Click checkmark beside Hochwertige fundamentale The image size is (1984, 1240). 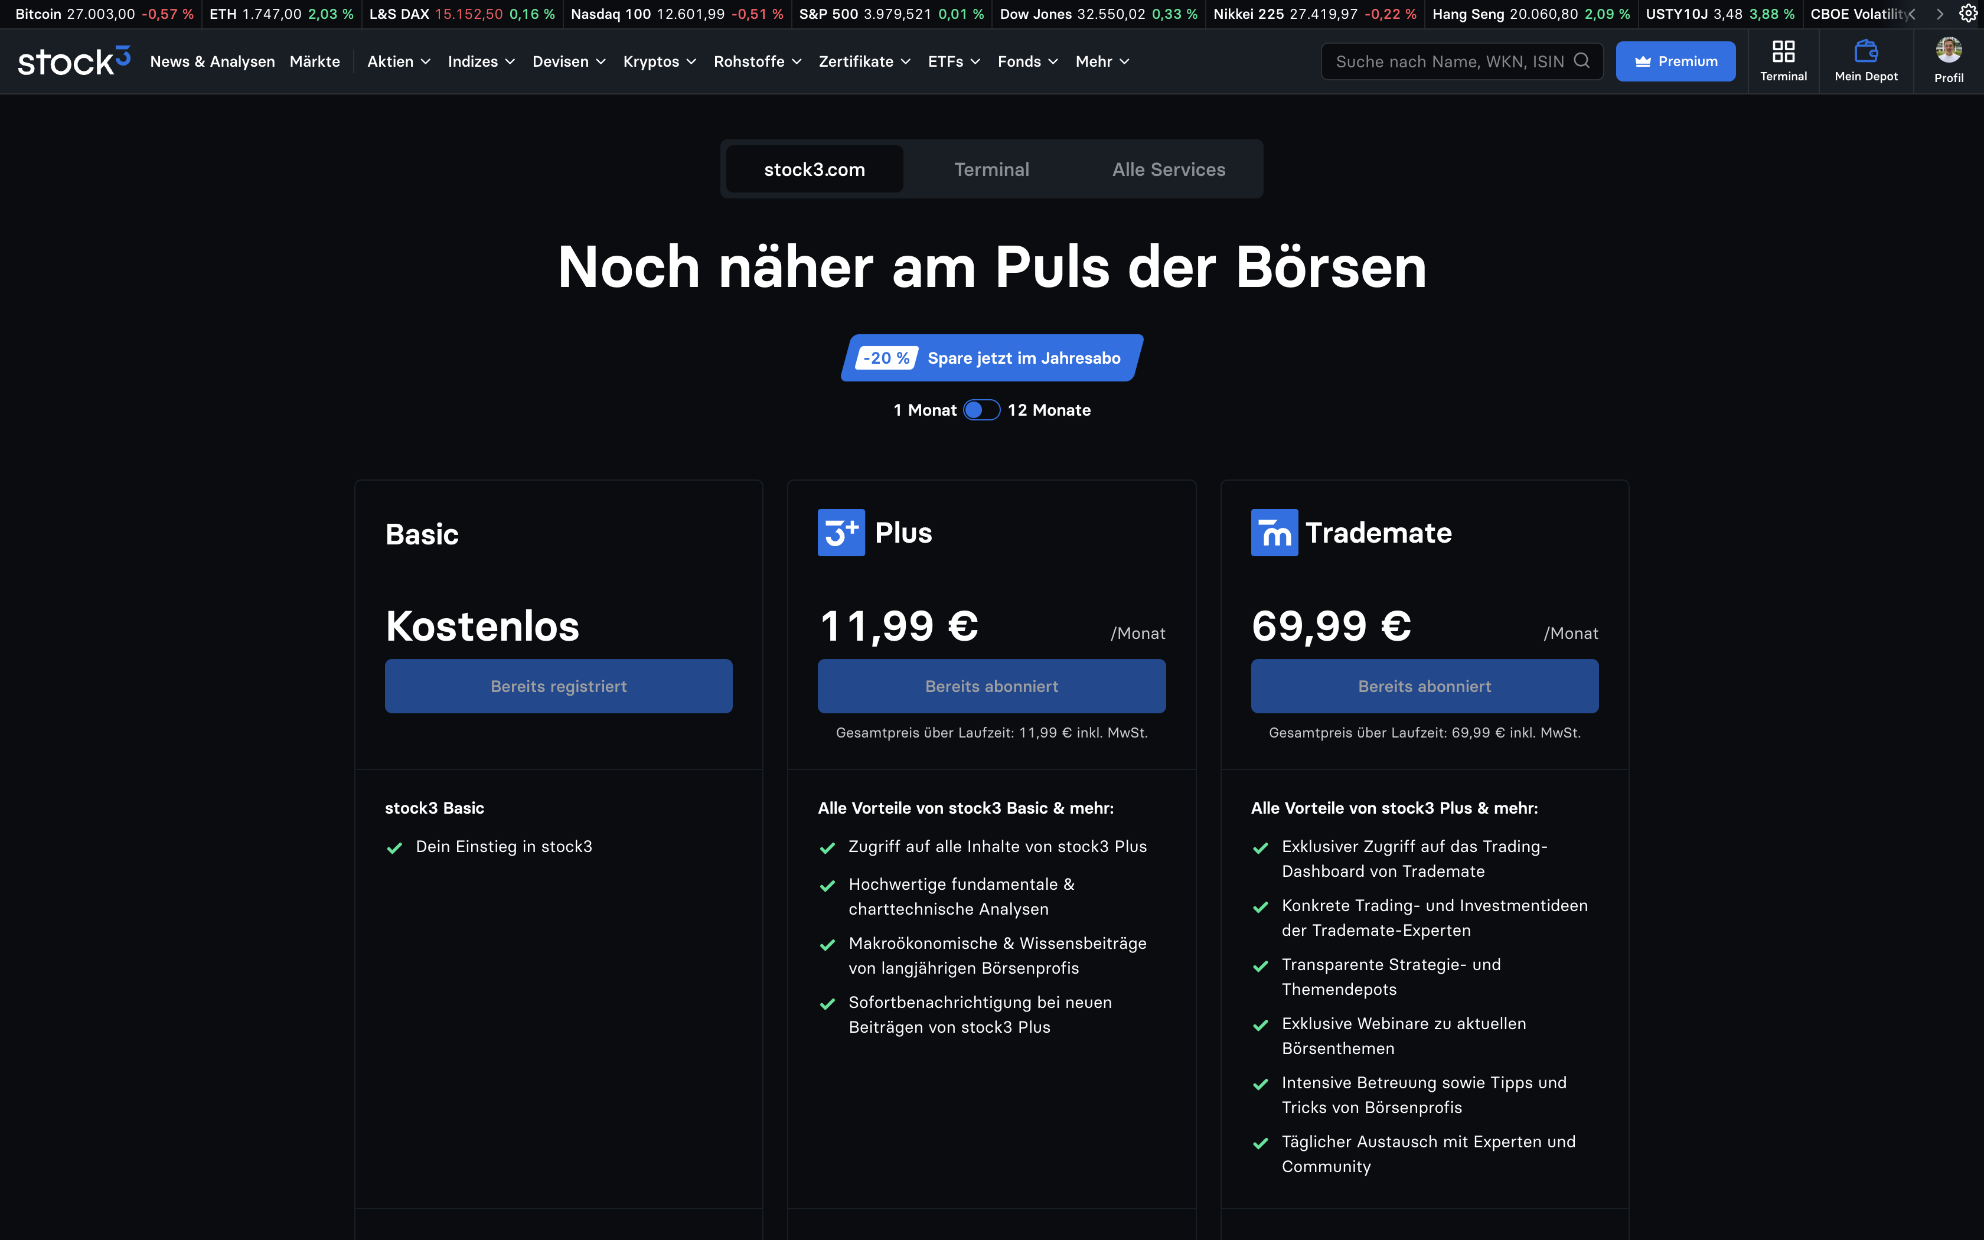(x=827, y=886)
